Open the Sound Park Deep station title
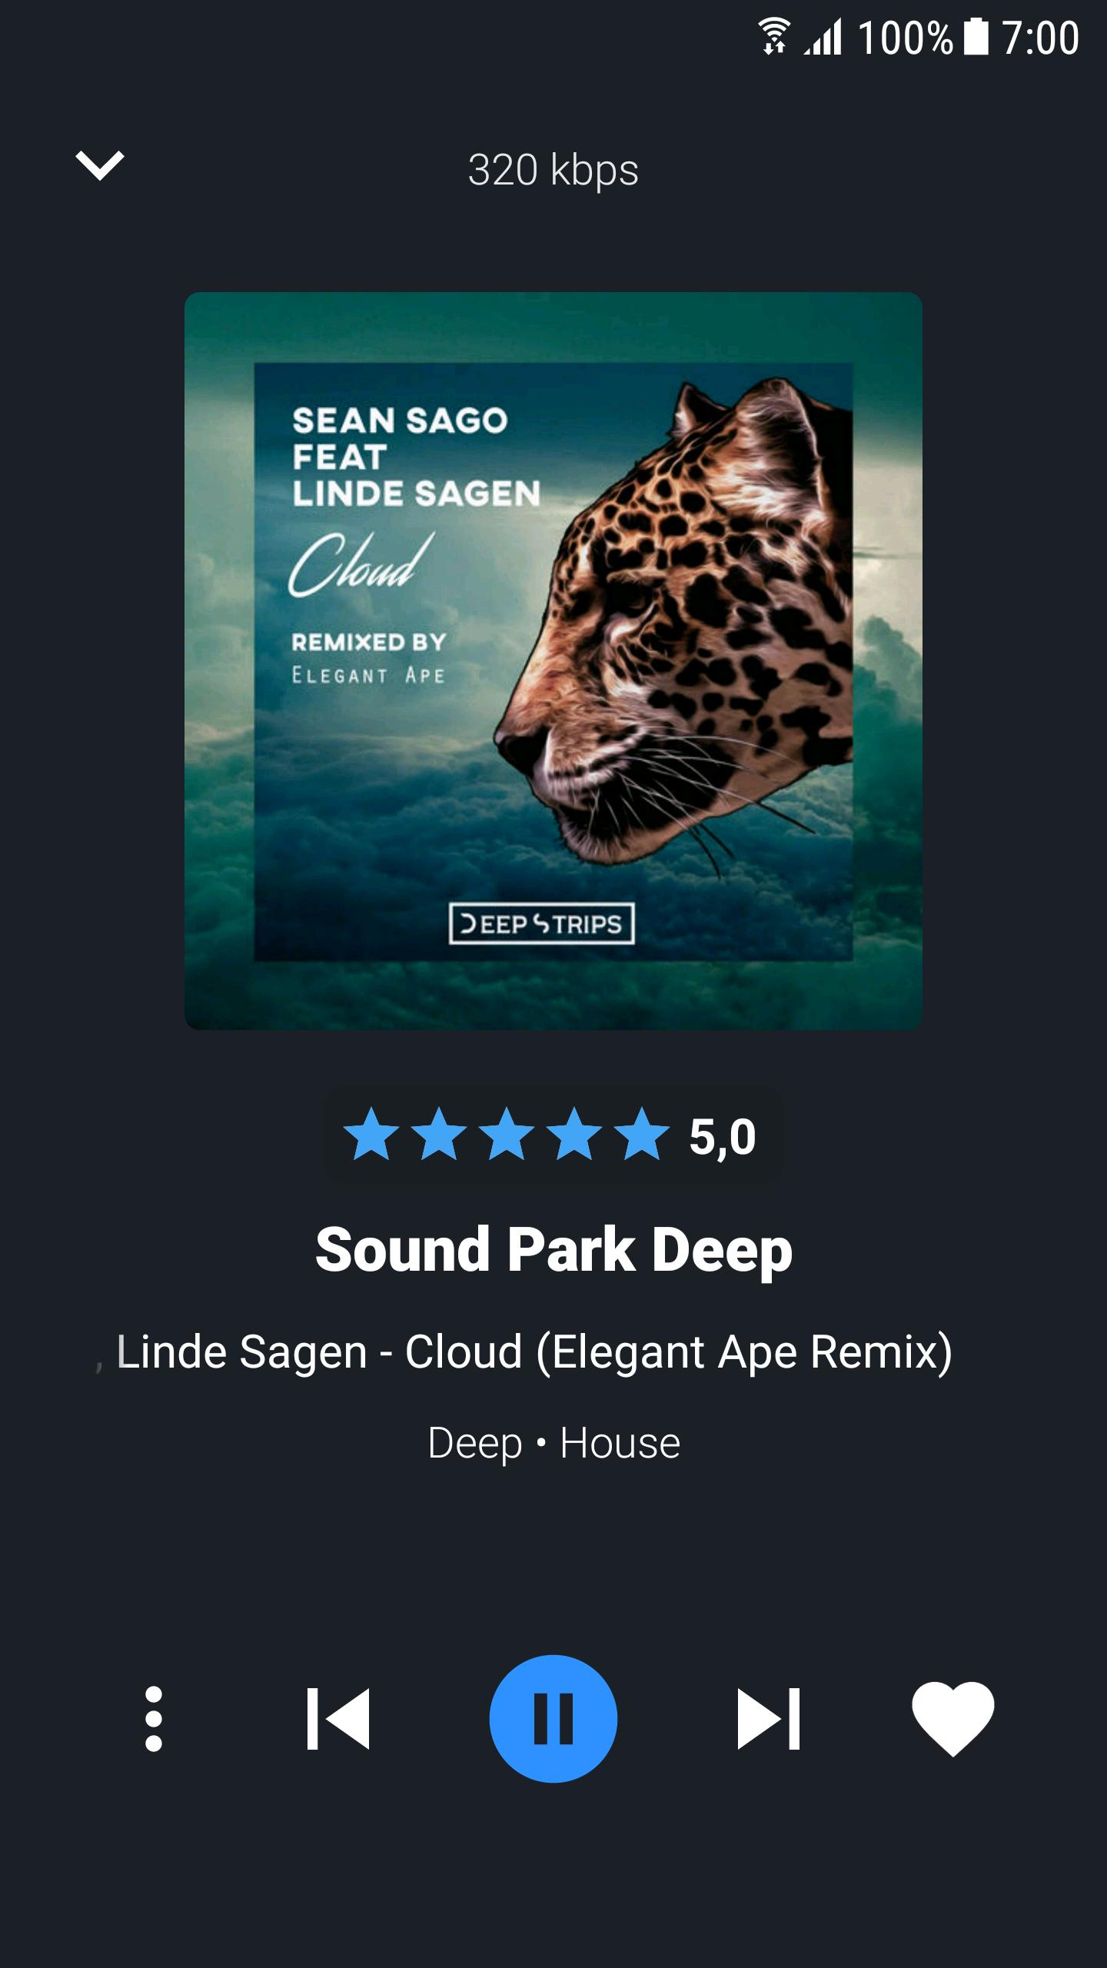The image size is (1107, 1968). (x=553, y=1249)
